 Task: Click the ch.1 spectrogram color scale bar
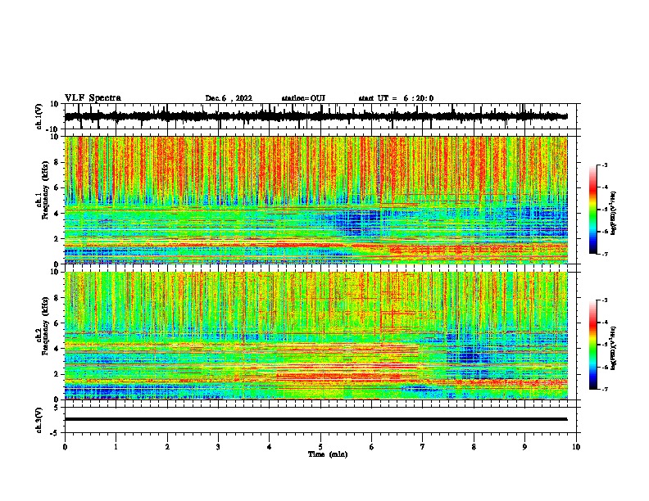pyautogui.click(x=593, y=210)
